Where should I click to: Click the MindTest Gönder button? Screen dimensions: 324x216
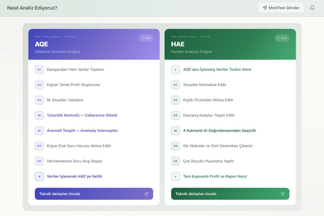click(281, 8)
